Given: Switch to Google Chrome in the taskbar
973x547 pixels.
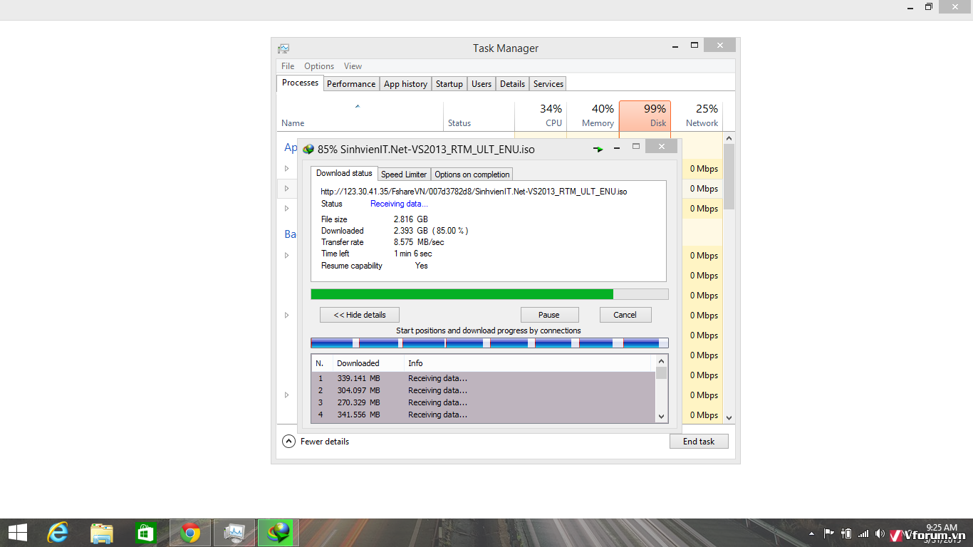Looking at the screenshot, I should click(190, 533).
